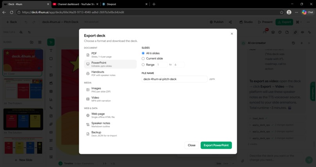Viewport: 316px width, 167px height.
Task: Click the share icon in header
Action: (x=231, y=22)
